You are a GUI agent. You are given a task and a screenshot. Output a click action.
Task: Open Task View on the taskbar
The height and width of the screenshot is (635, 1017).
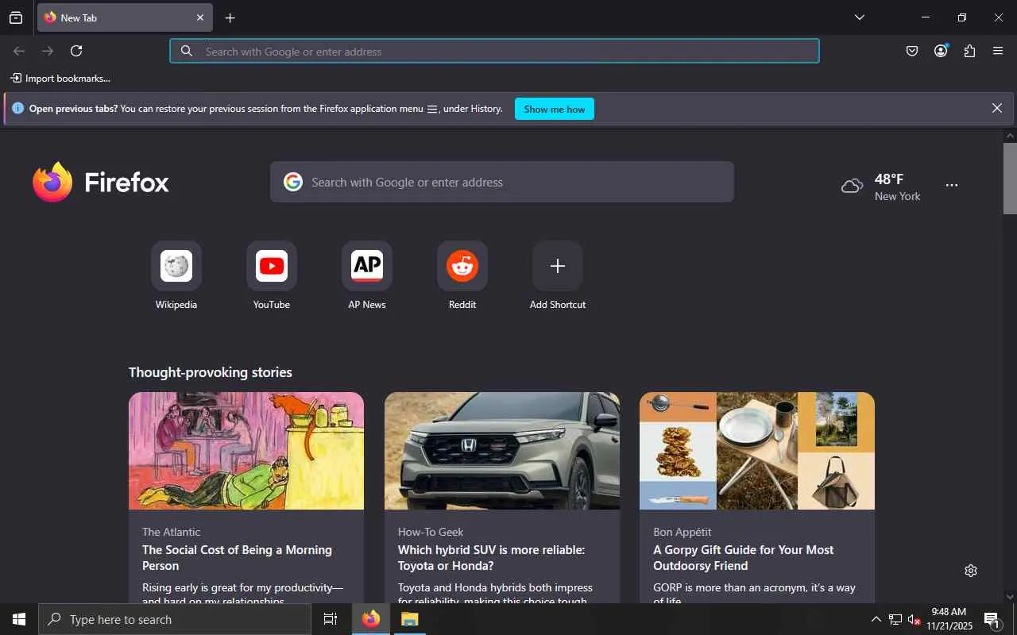click(331, 619)
